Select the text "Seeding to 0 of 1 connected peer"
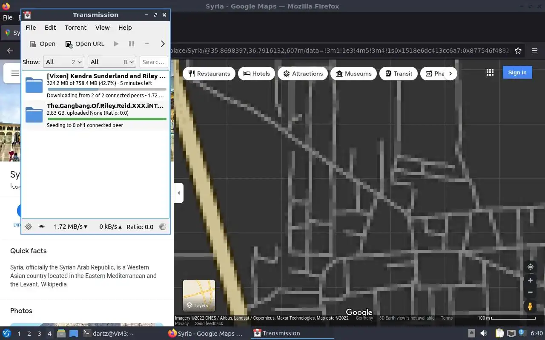Image resolution: width=545 pixels, height=340 pixels. (85, 125)
